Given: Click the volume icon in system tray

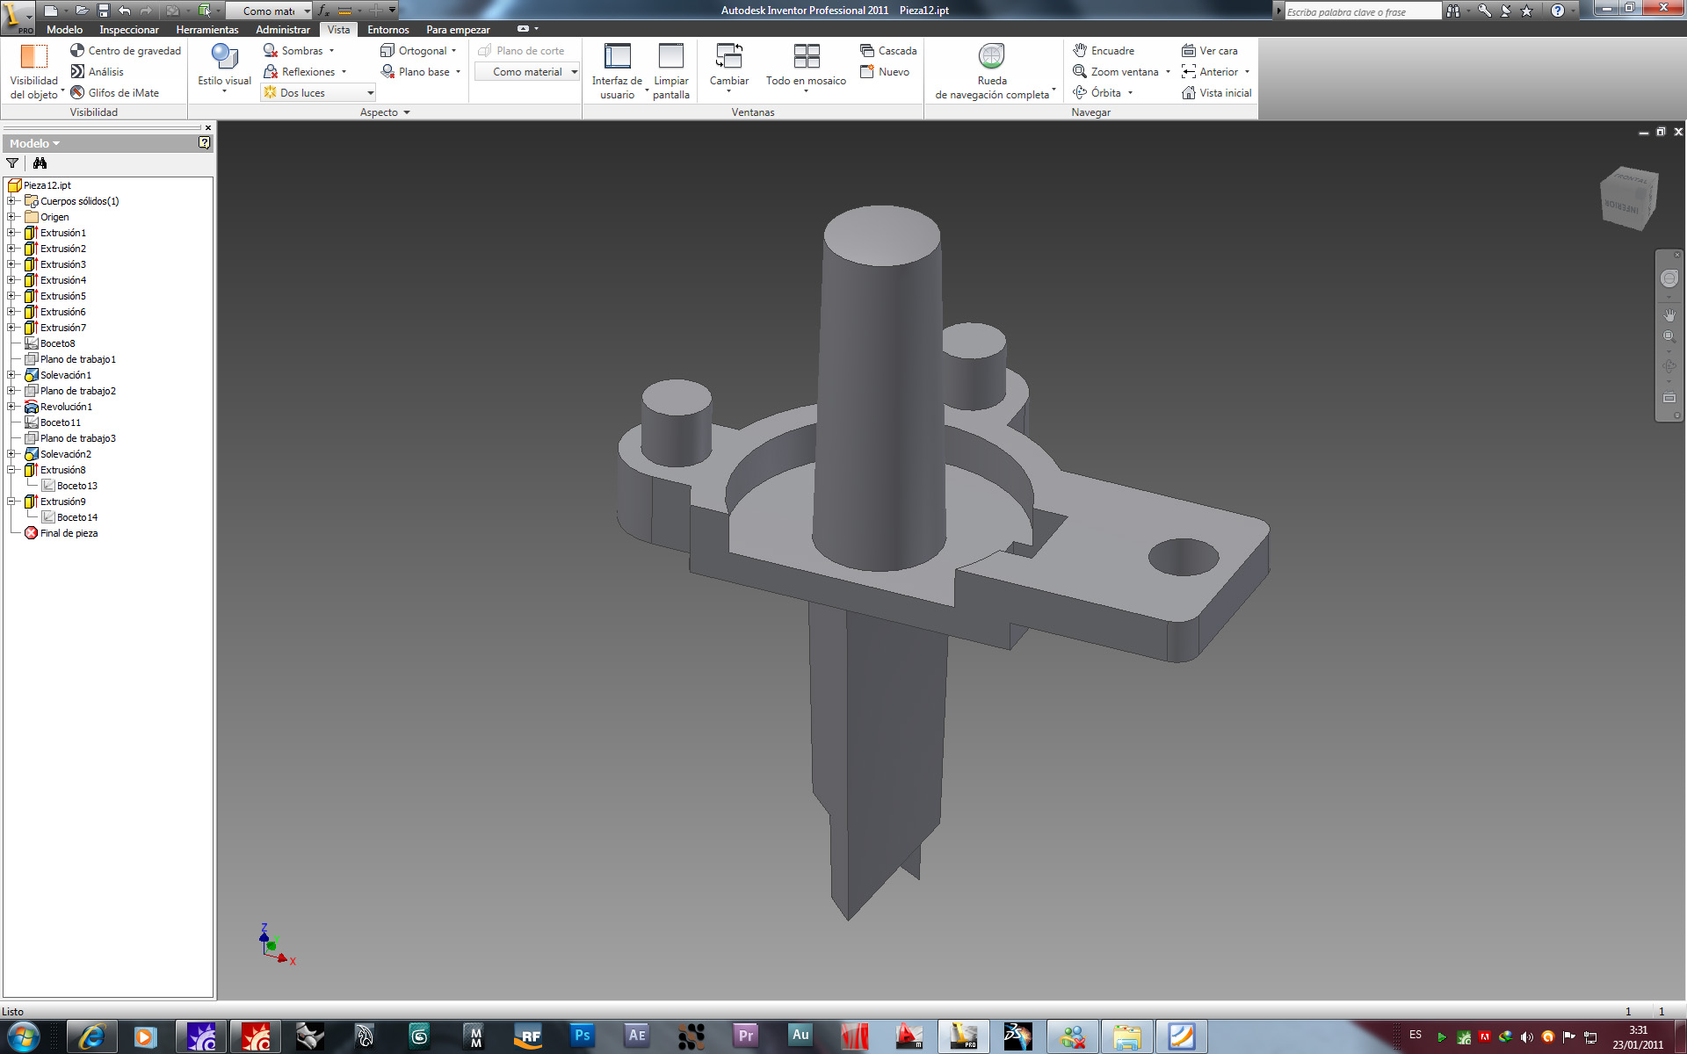Looking at the screenshot, I should point(1527,1037).
